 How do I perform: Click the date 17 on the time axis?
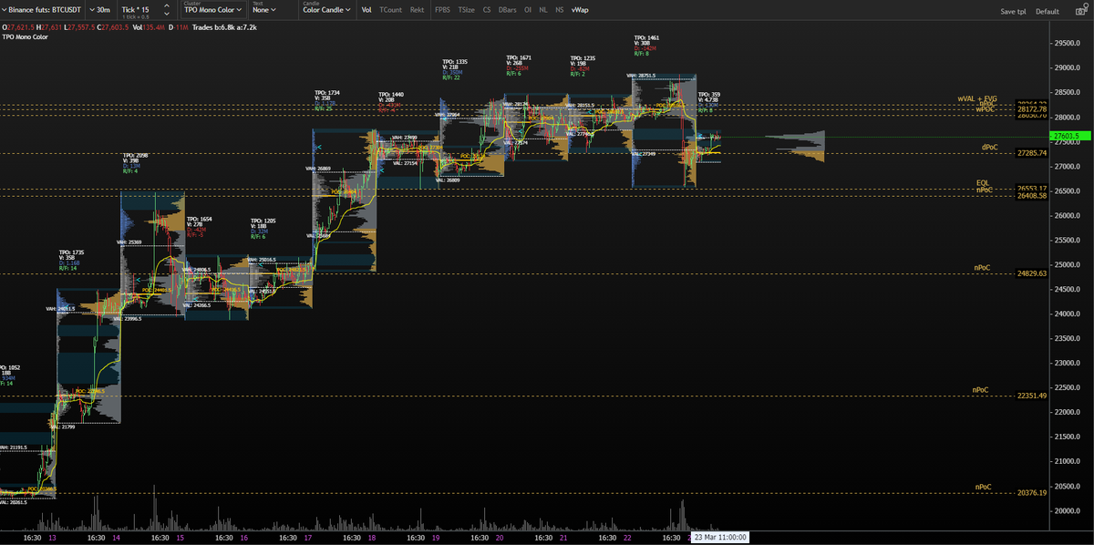308,538
